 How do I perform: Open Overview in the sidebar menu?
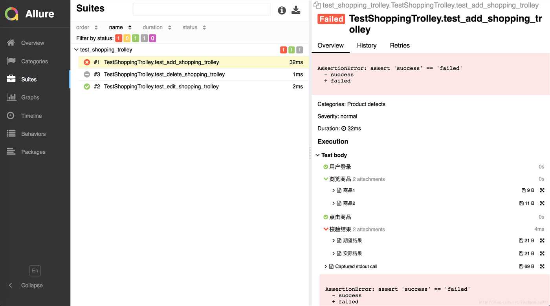click(33, 43)
